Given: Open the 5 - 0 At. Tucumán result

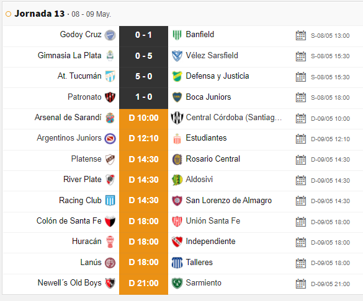Looking at the screenshot, I should [x=143, y=76].
